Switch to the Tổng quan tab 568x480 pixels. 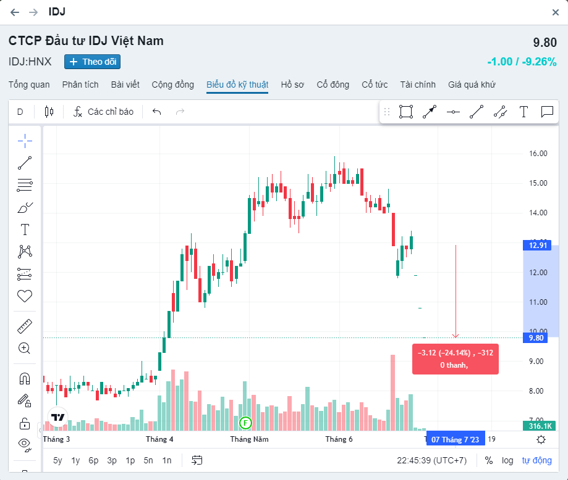29,85
